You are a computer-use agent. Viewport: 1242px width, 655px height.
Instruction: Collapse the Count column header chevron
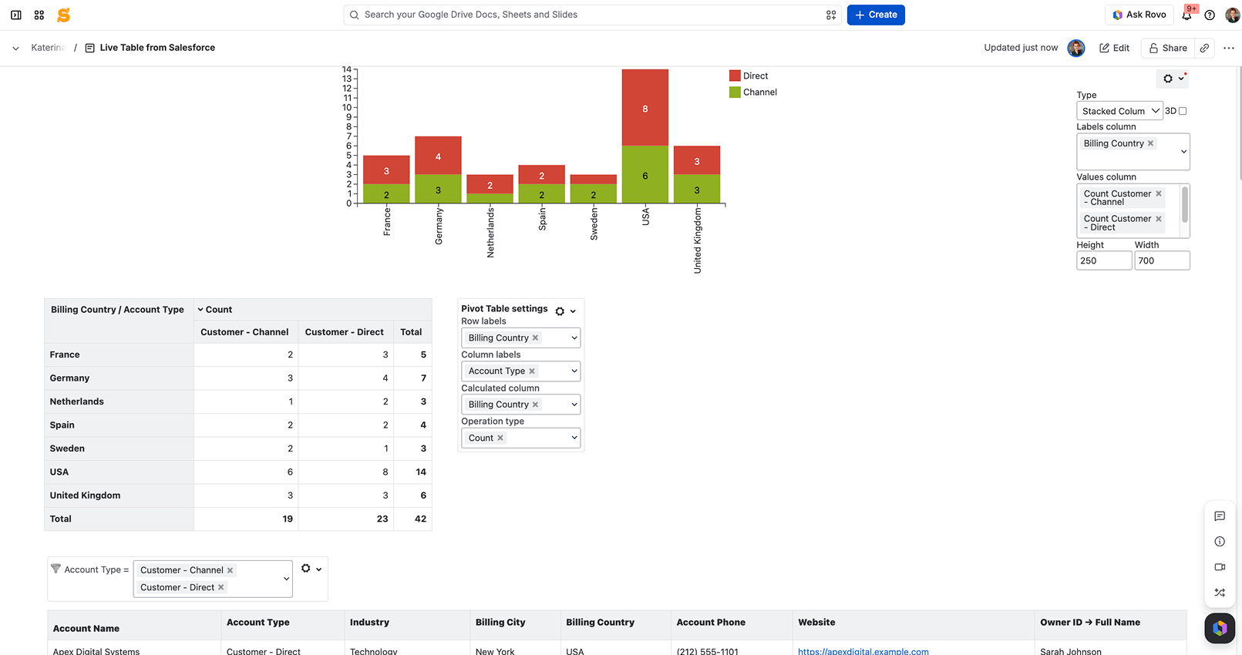(x=200, y=310)
